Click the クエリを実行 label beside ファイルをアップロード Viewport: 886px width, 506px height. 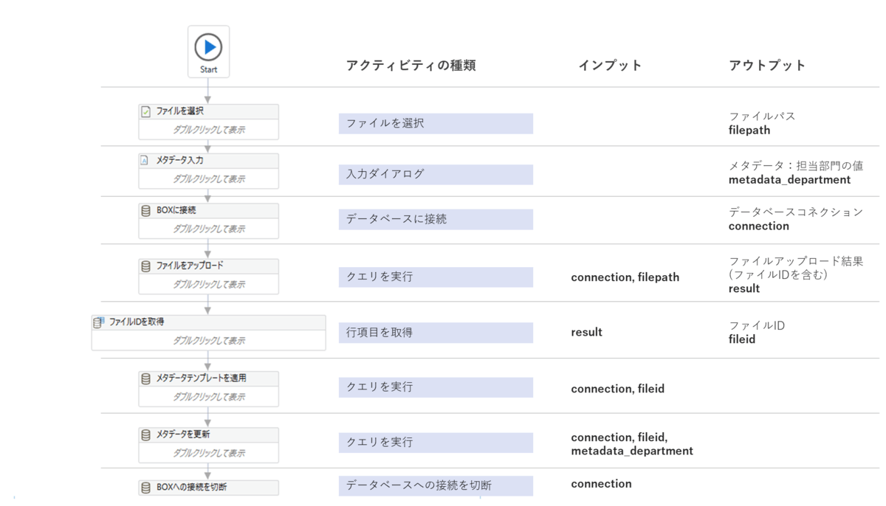click(x=380, y=277)
